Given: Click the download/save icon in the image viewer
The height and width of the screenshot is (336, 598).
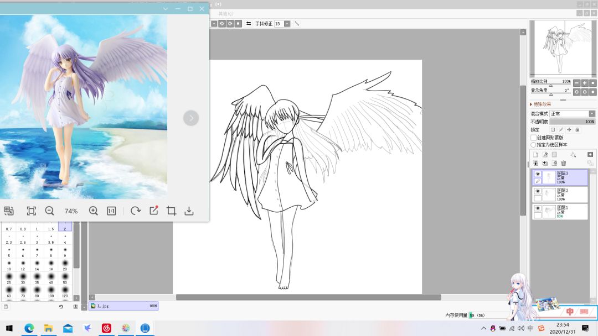Looking at the screenshot, I should (x=189, y=211).
